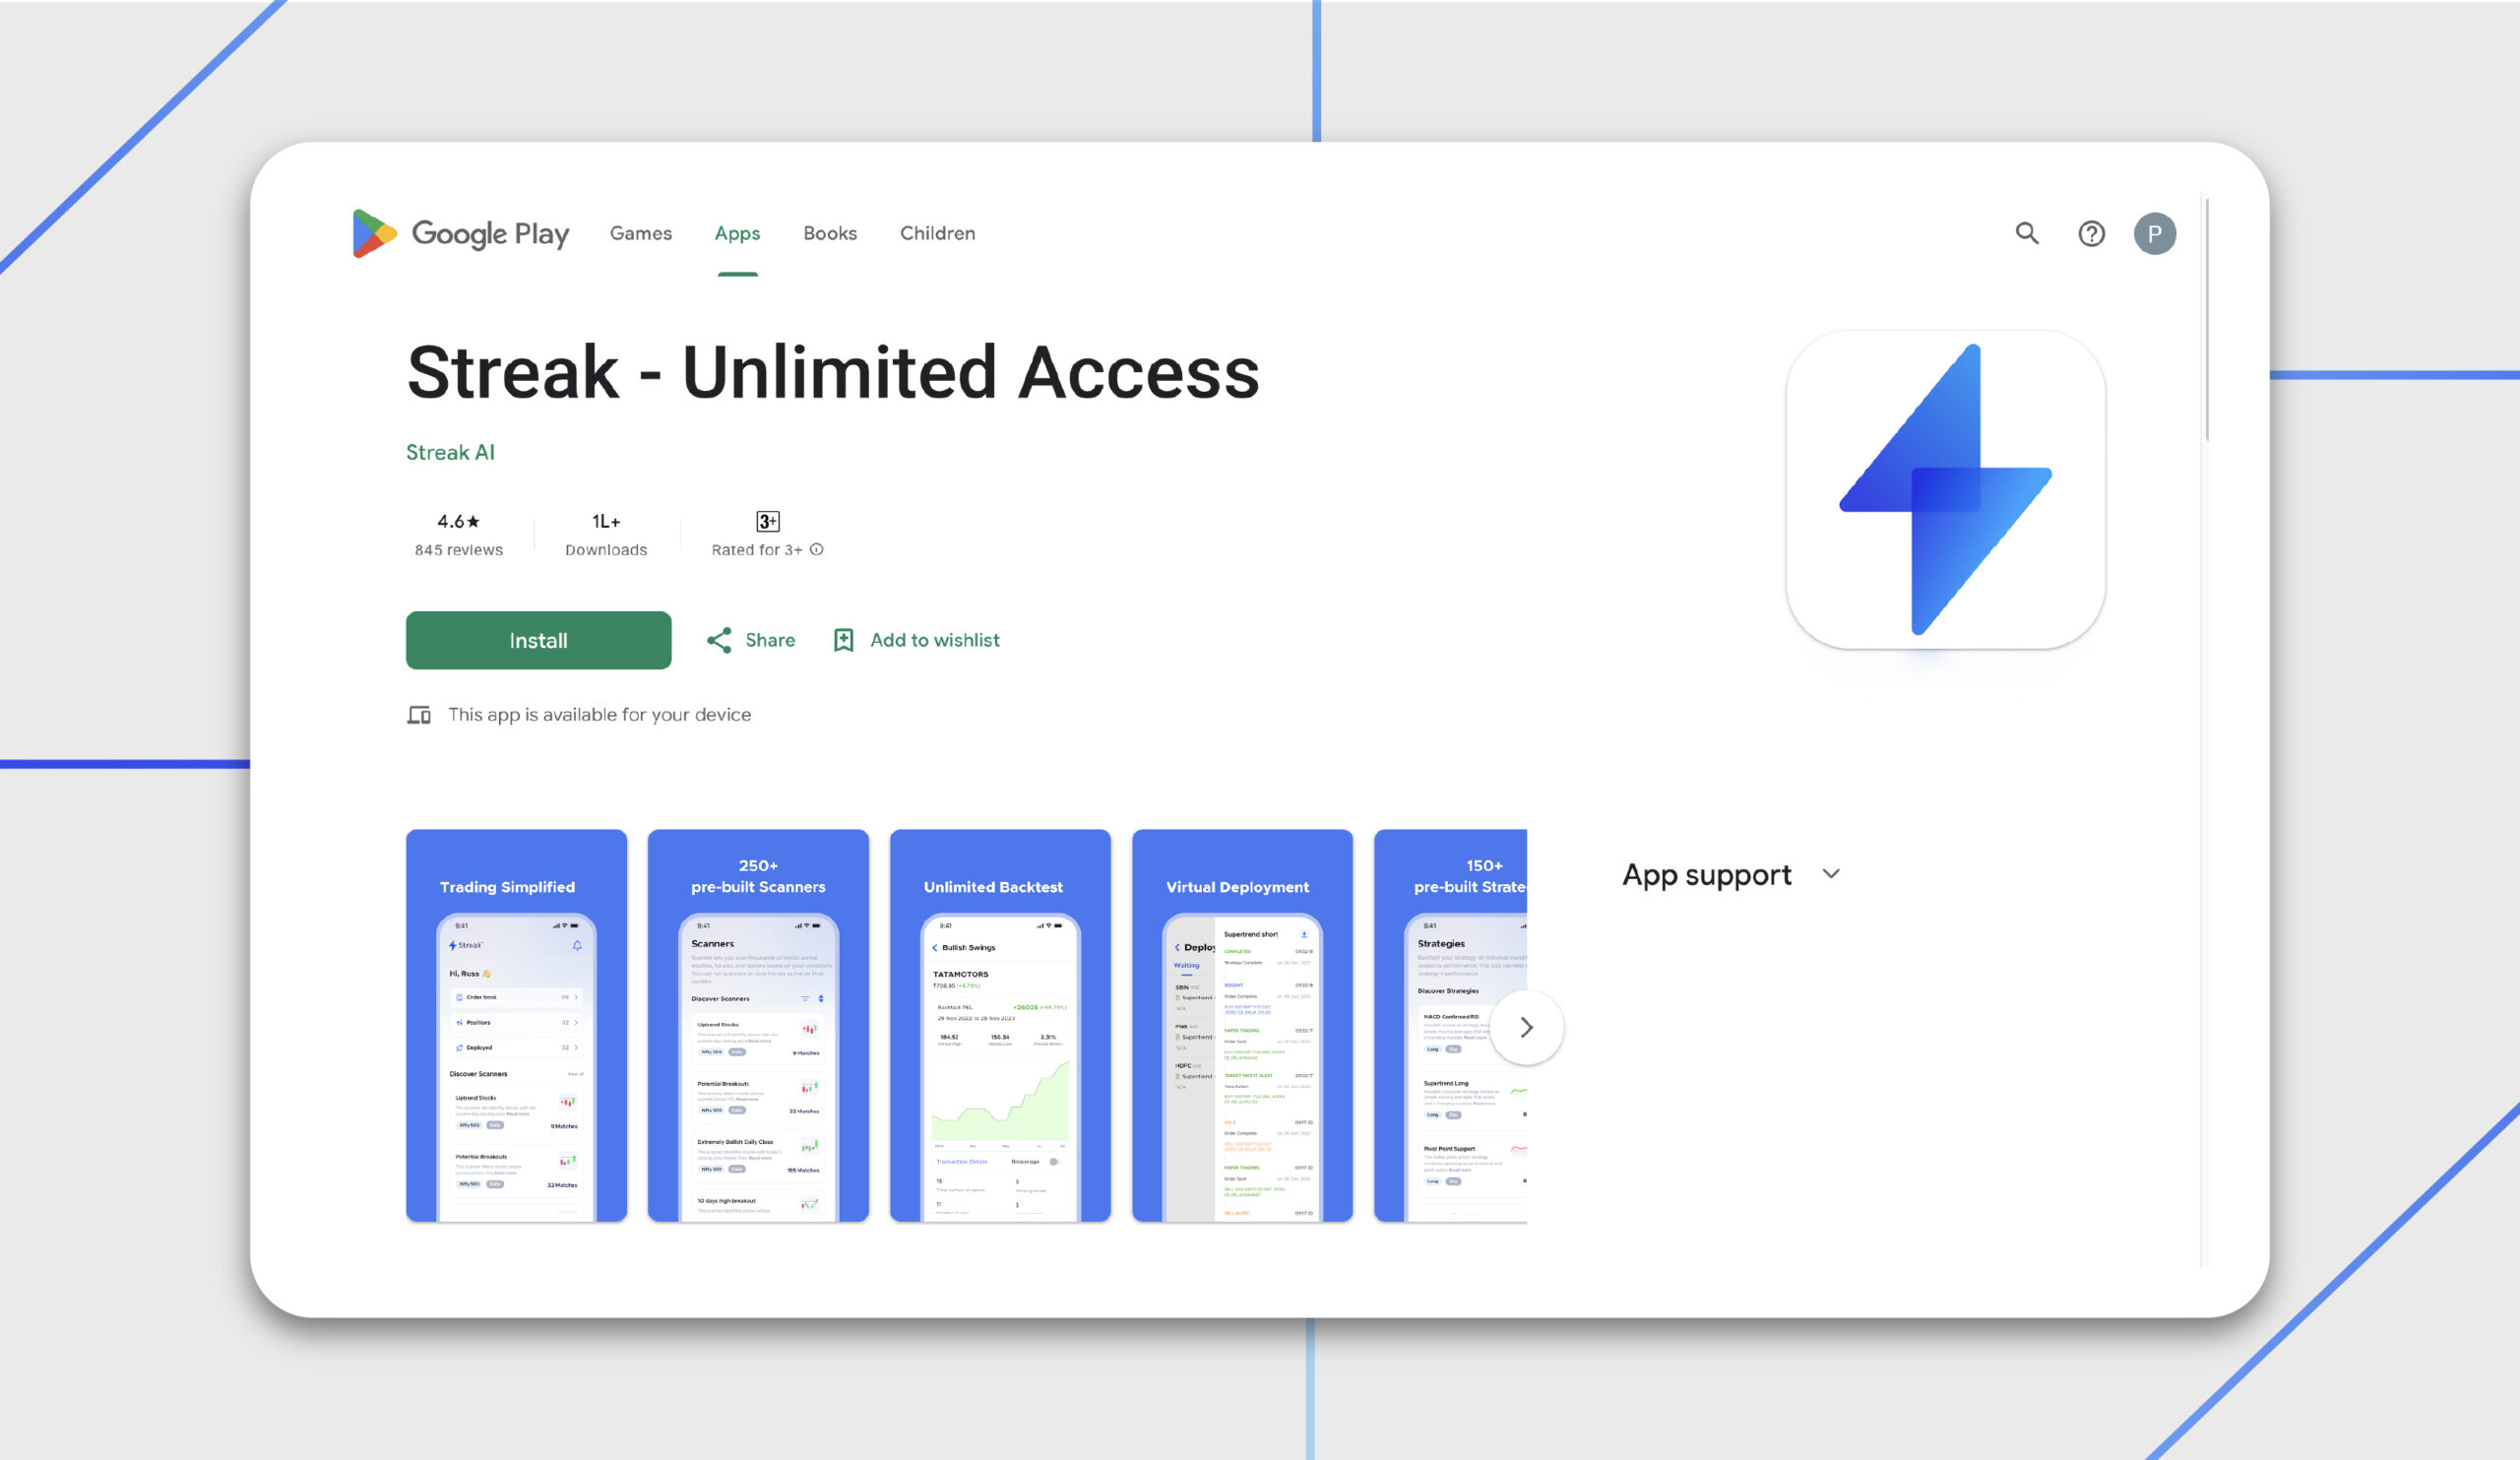2520x1460 pixels.
Task: Click the 845 reviews text
Action: [459, 550]
